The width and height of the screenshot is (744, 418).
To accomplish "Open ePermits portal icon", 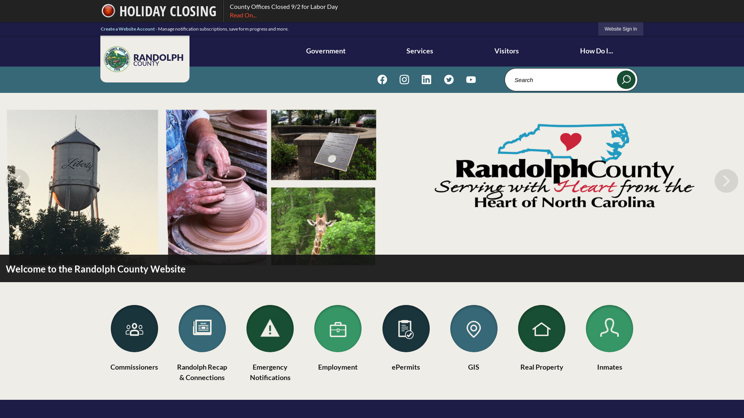I will (406, 329).
